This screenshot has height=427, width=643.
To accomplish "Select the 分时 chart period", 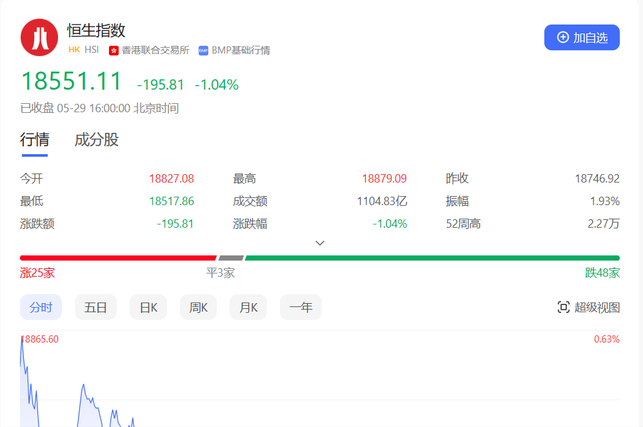I will (41, 307).
